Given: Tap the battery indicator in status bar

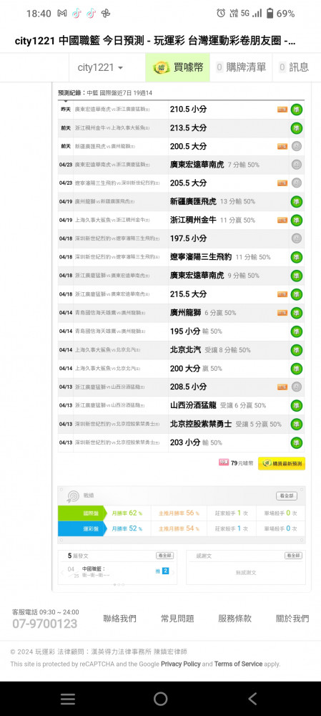Looking at the screenshot, I should point(270,14).
